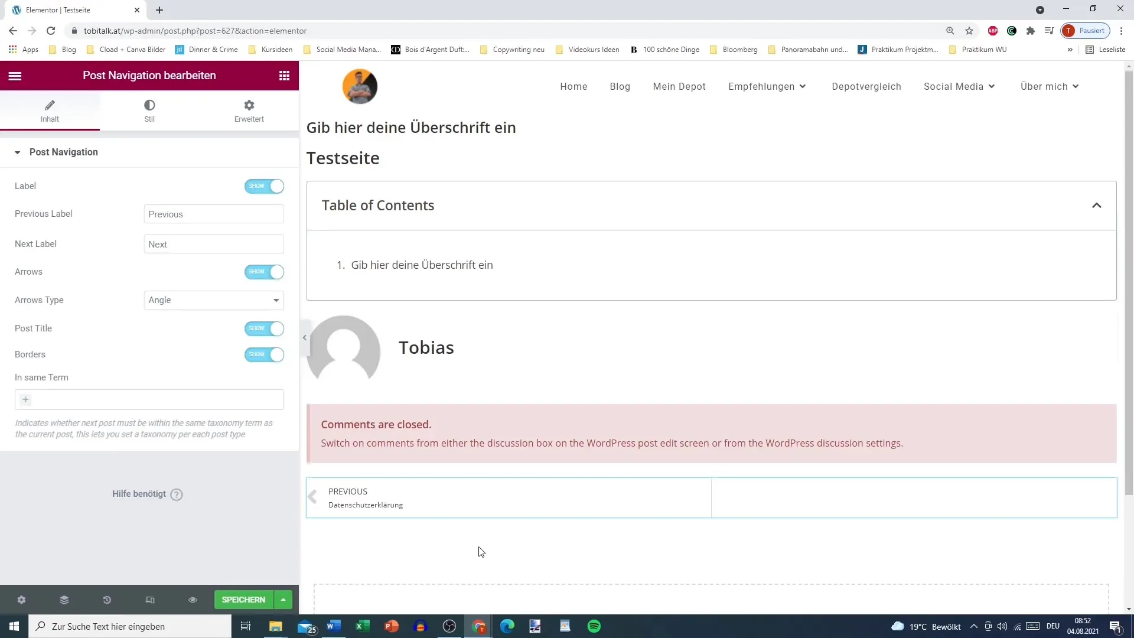Image resolution: width=1134 pixels, height=638 pixels.
Task: Show hidden system tray icons
Action: click(x=973, y=626)
